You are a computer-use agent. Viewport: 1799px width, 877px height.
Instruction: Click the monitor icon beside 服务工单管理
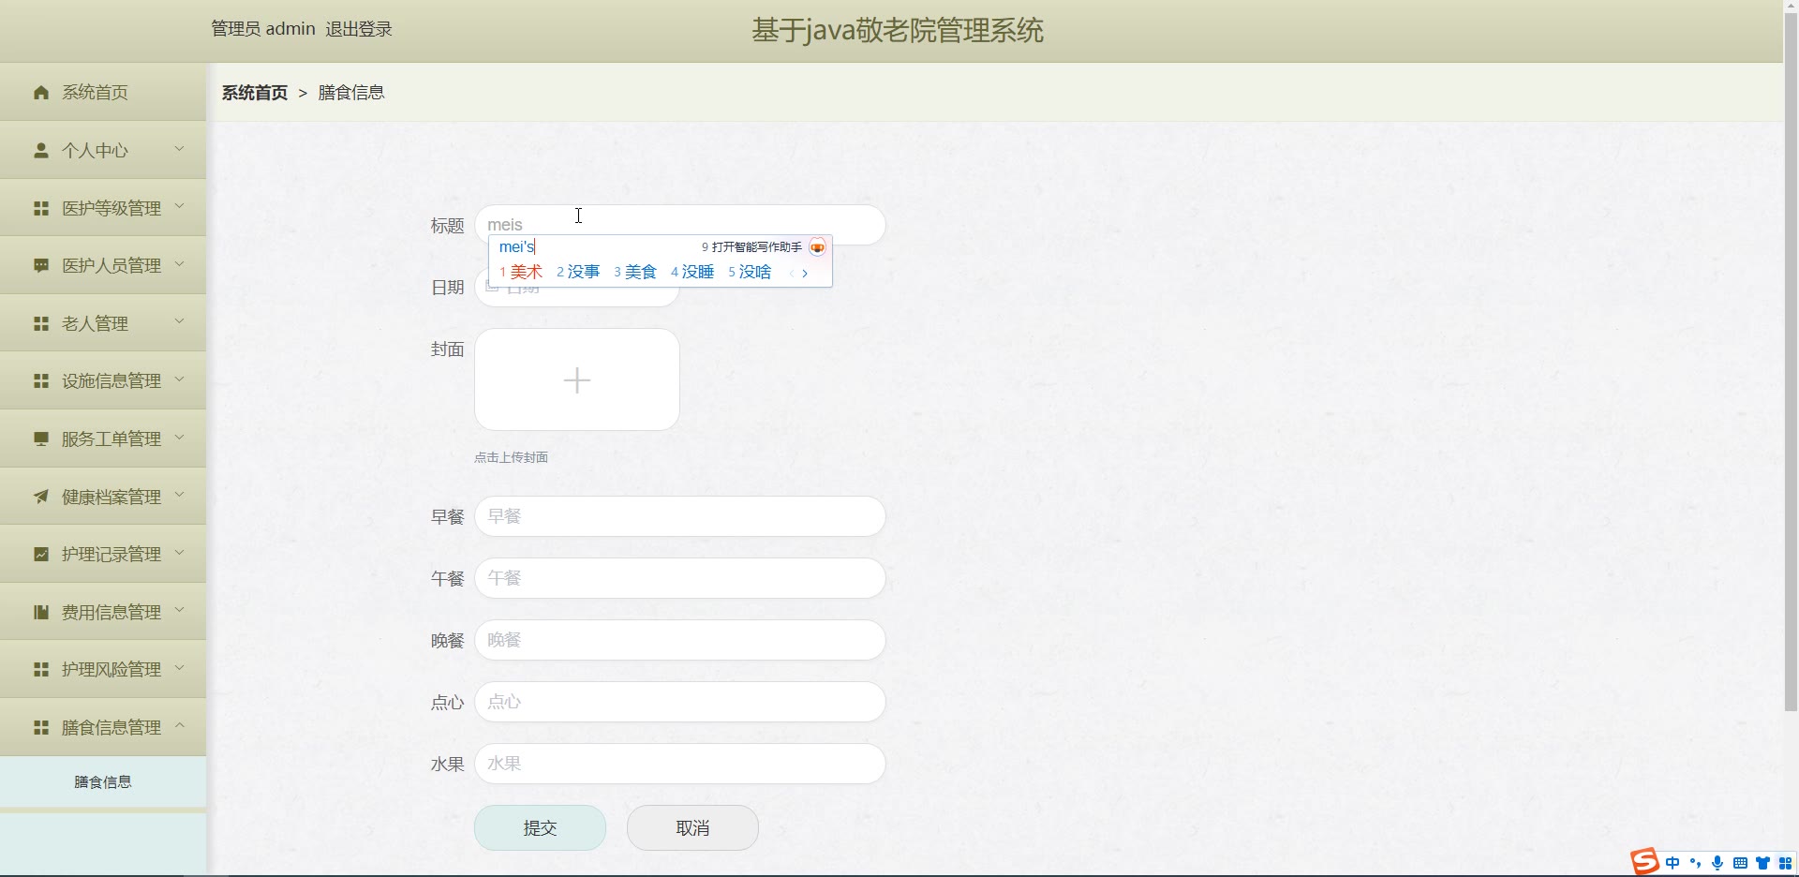(41, 438)
